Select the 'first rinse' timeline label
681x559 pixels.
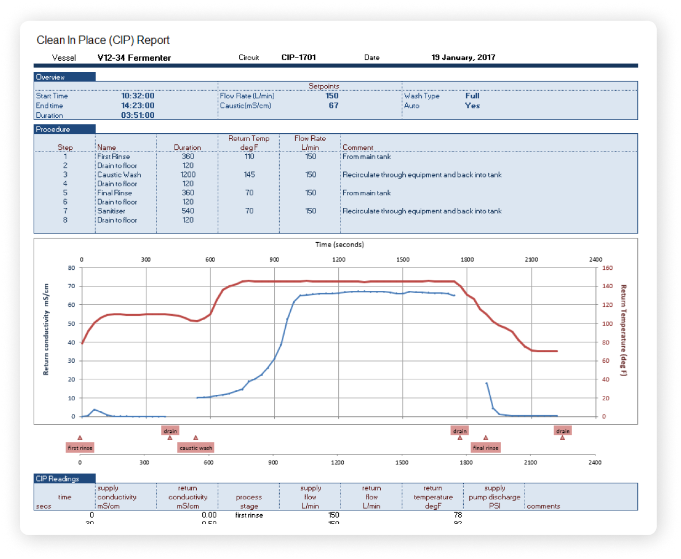(x=80, y=448)
